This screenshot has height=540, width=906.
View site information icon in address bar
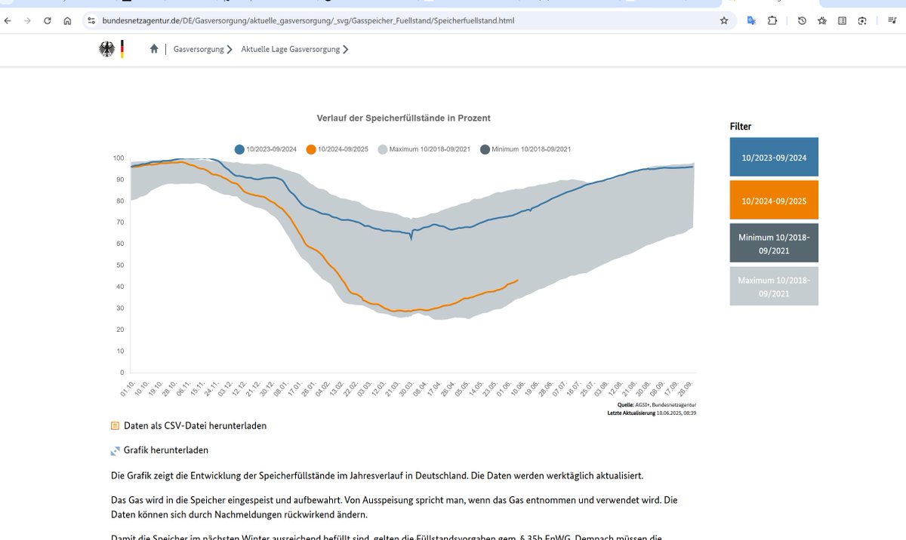tap(91, 20)
